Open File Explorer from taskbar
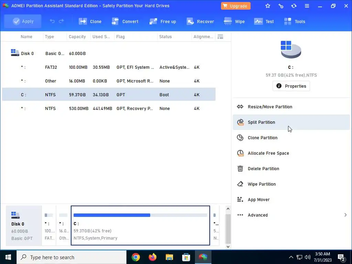The image size is (352, 264). point(169,257)
